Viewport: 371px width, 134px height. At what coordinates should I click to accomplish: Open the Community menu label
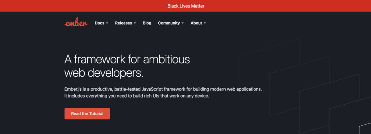point(169,23)
